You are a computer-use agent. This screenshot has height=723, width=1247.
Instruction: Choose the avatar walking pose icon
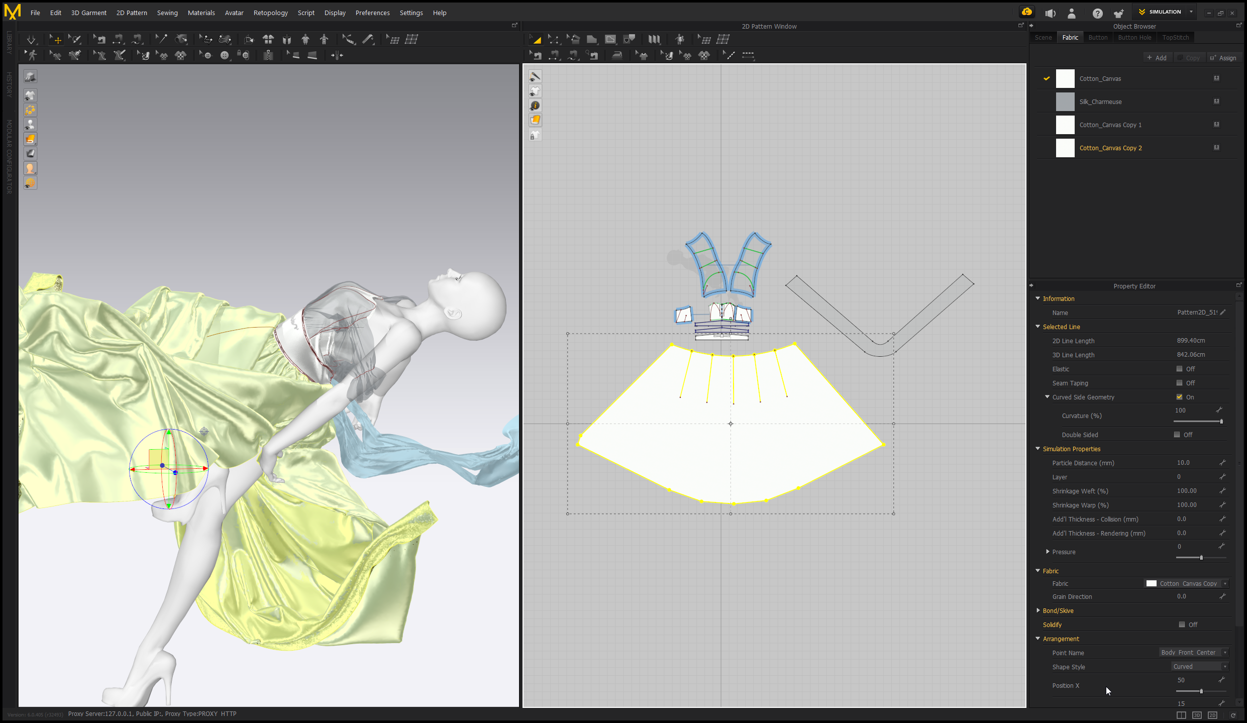coord(32,55)
